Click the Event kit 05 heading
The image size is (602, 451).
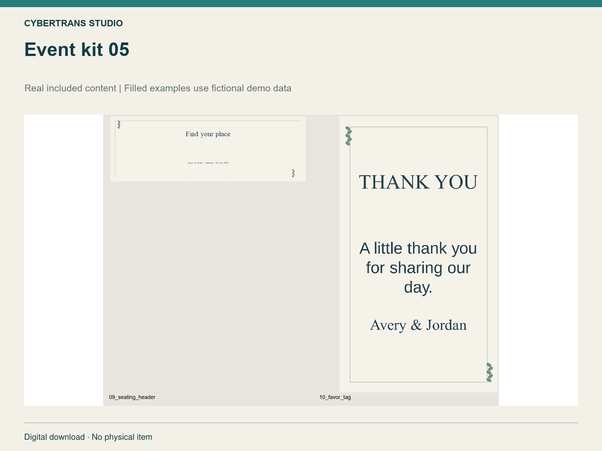tap(77, 50)
